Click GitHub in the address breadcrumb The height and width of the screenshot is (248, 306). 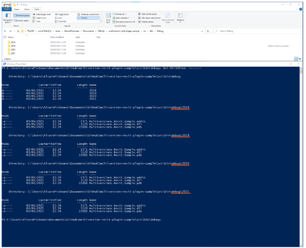[101, 31]
